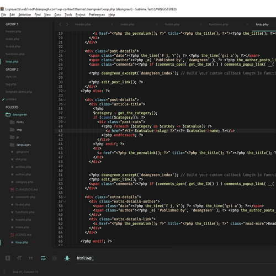Click the Line 41, Column 15 status text
The image size is (276, 276).
[x=25, y=272]
